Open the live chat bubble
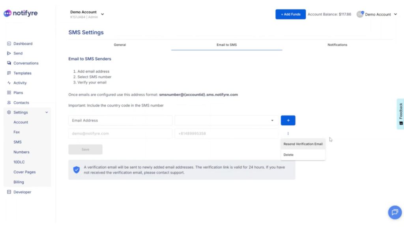 (395, 212)
